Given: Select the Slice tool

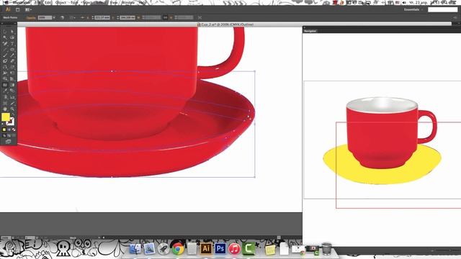Looking at the screenshot, I should [12, 103].
